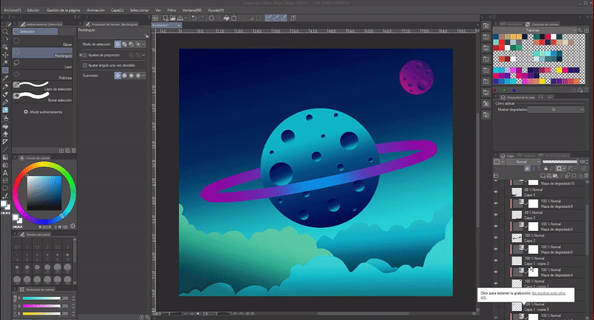Open the layer blending mode Normal dropdown

(x=523, y=161)
